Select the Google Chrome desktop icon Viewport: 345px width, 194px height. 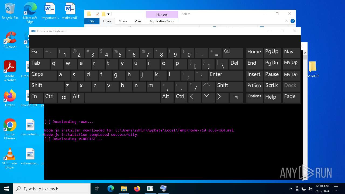click(10, 129)
